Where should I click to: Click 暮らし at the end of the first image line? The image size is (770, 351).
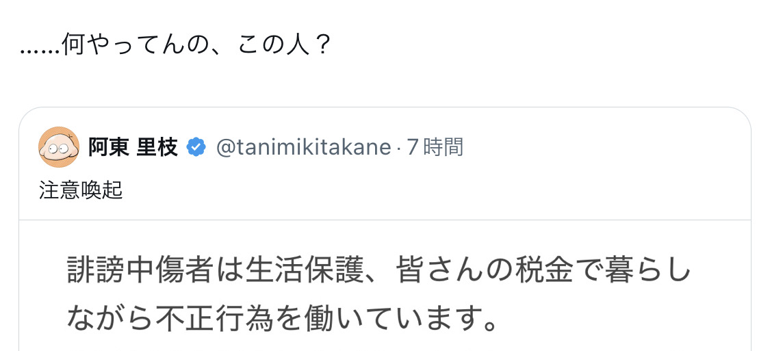click(650, 272)
